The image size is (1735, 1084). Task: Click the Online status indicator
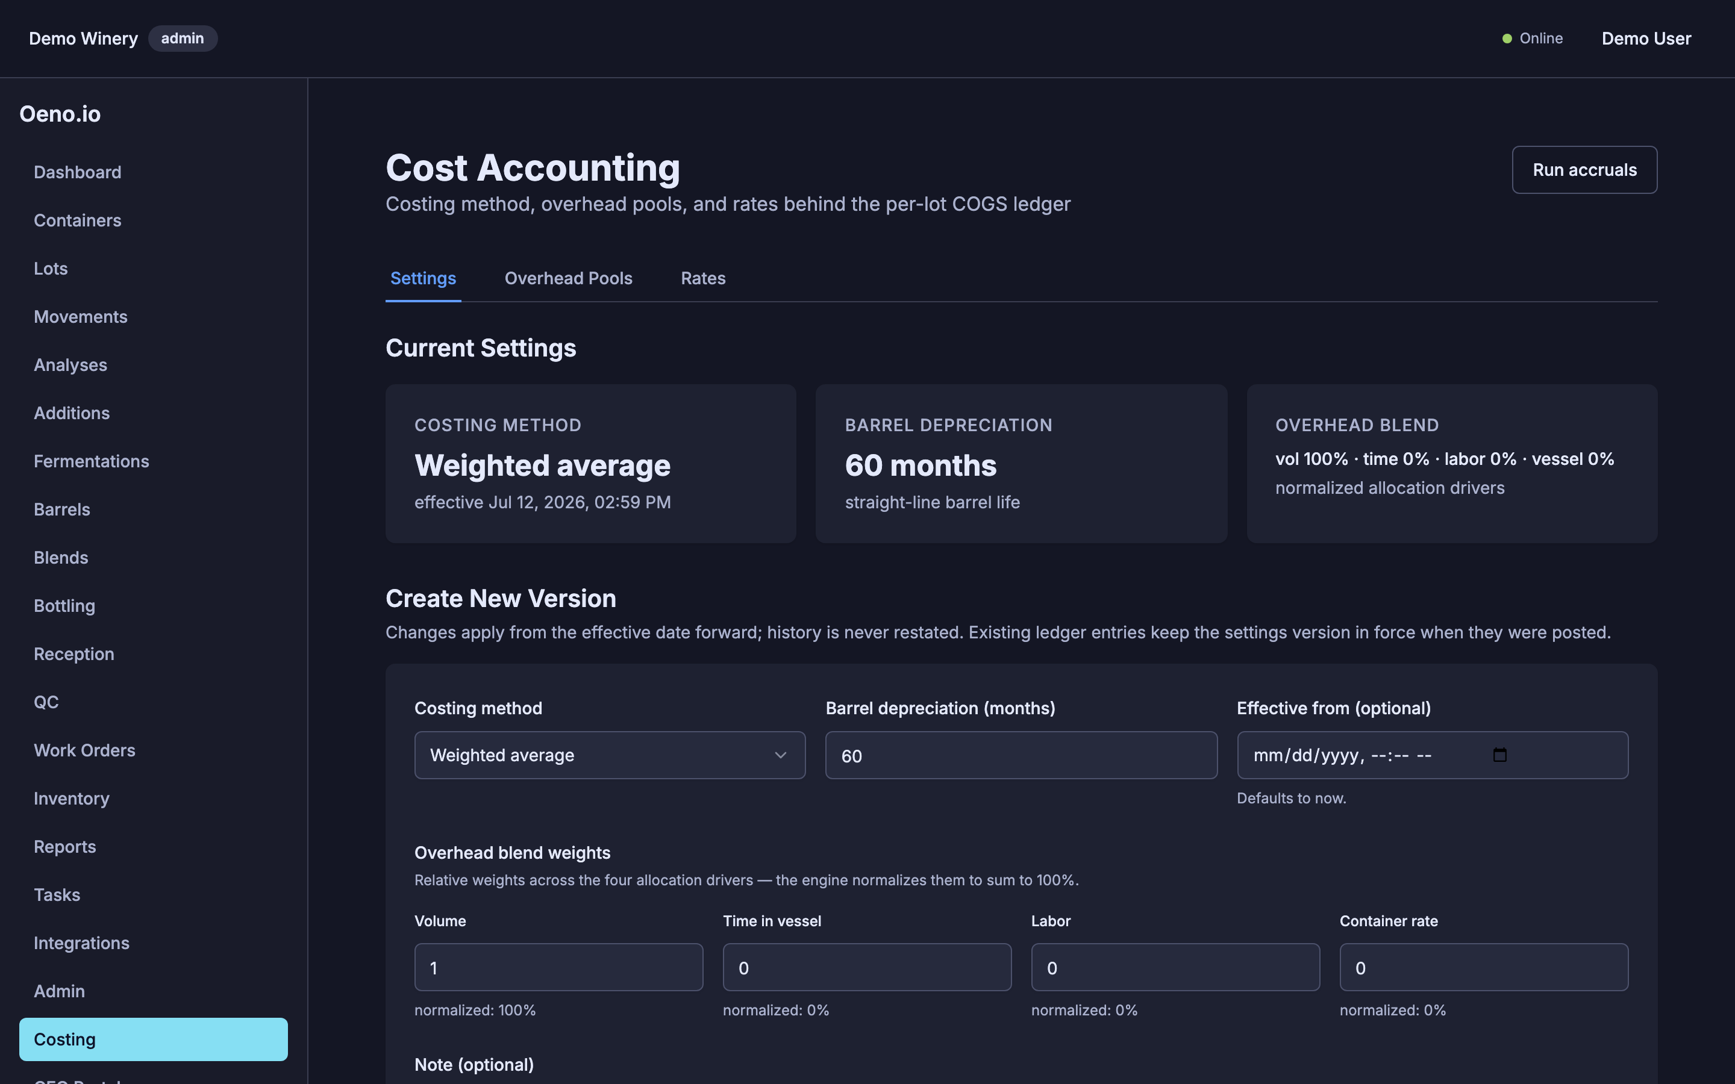(1532, 39)
